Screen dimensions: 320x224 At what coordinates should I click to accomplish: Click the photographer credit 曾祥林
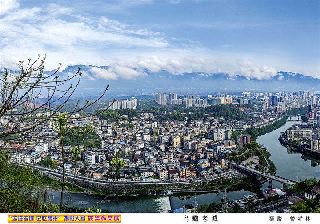(x=300, y=219)
